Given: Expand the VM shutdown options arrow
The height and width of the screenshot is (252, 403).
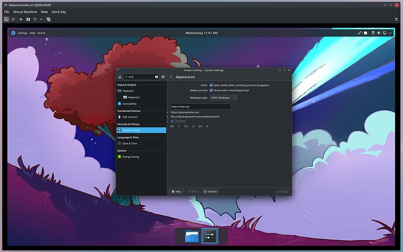Looking at the screenshot, I should click(x=41, y=19).
